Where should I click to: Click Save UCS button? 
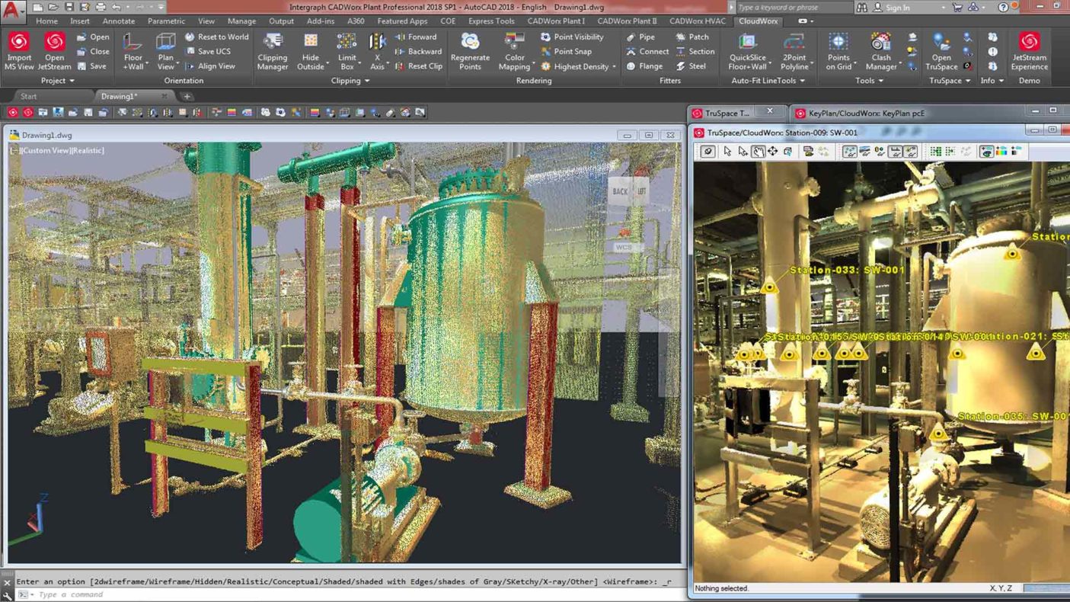coord(207,51)
